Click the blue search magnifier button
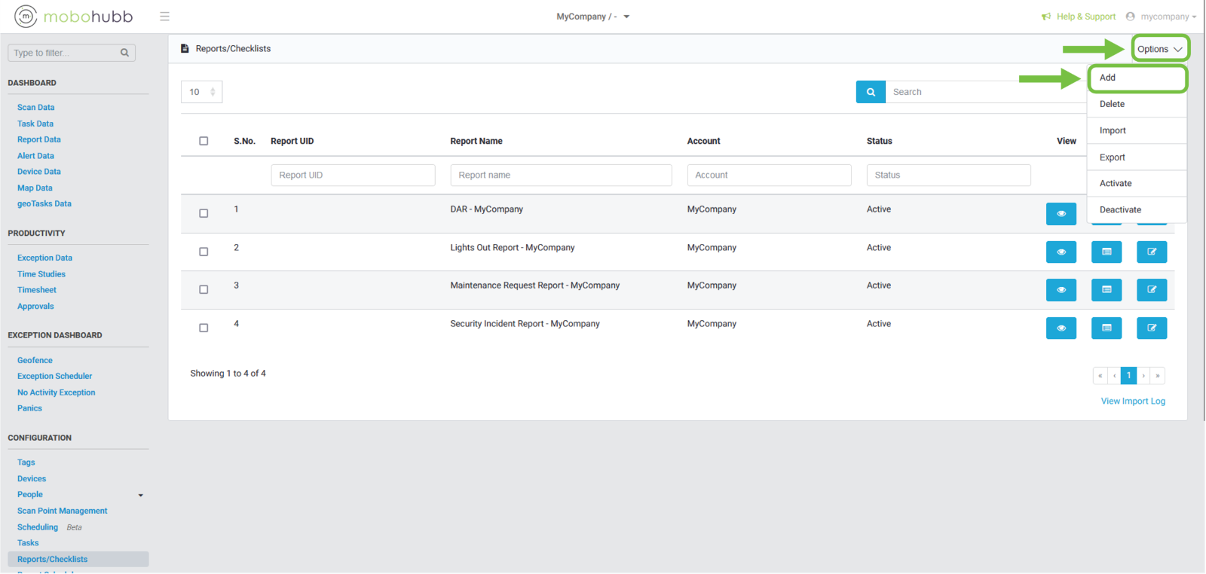 pos(871,92)
